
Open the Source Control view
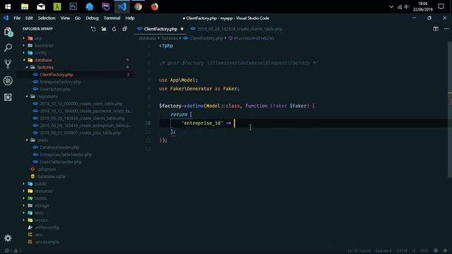coord(8,64)
